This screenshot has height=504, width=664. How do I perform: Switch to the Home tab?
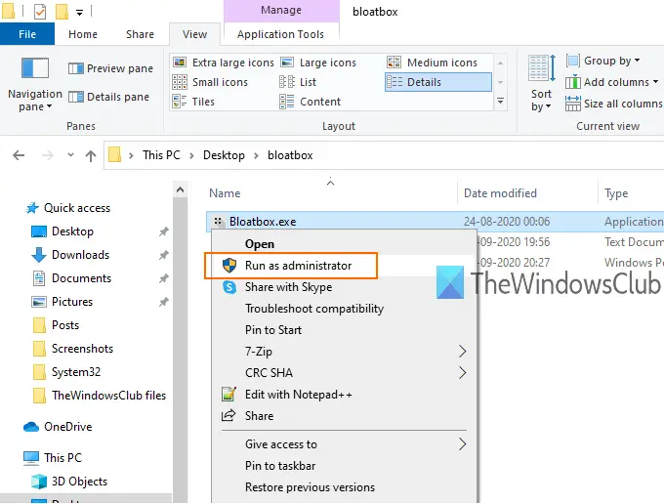[x=83, y=34]
